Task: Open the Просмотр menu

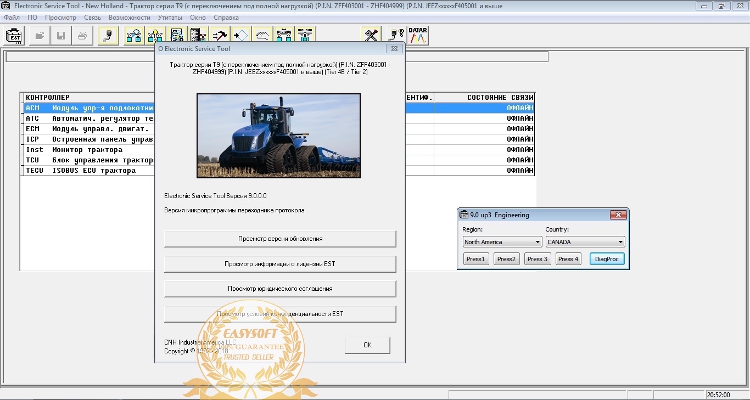Action: [x=60, y=18]
